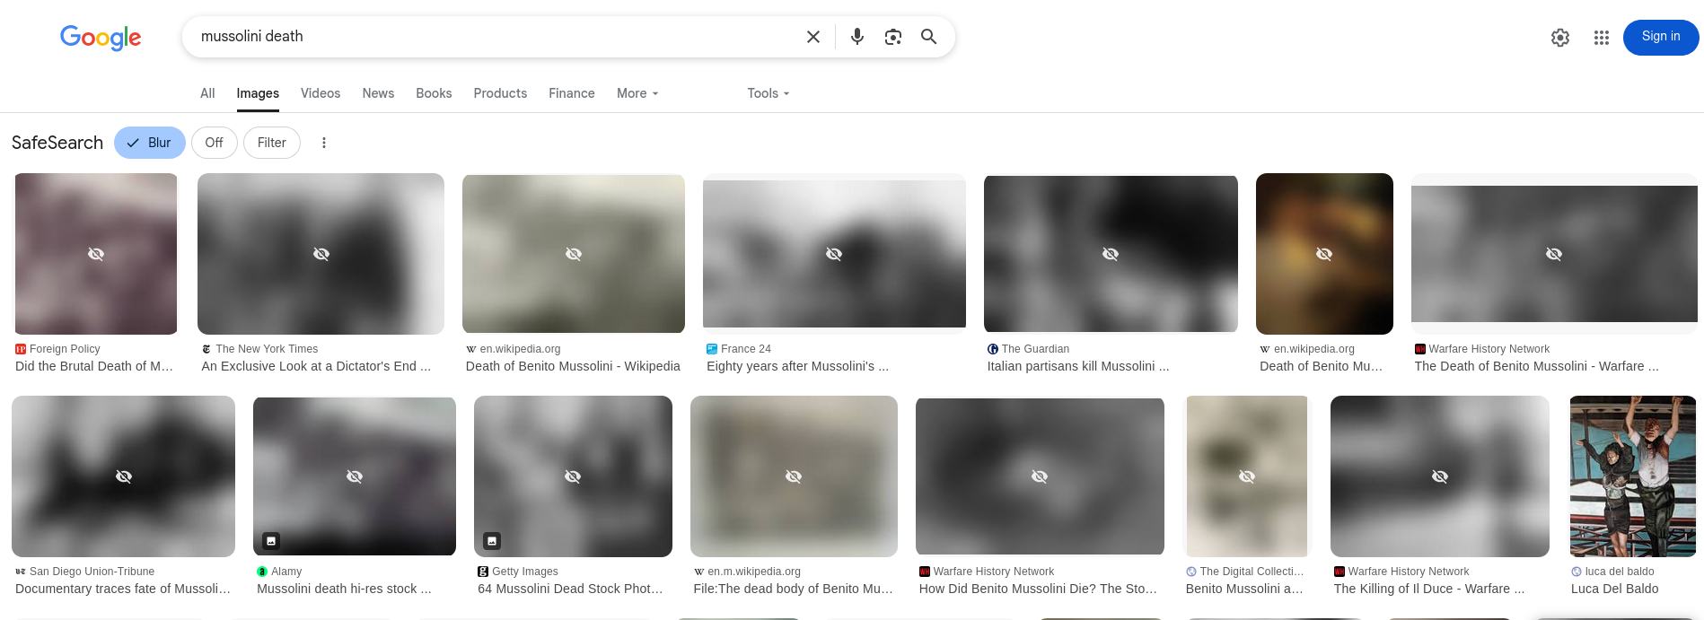This screenshot has height=620, width=1704.
Task: Unblur The Guardian image result
Action: 1111,254
